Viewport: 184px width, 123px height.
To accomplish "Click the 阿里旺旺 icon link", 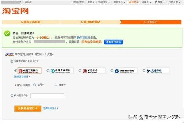I will click(78, 38).
